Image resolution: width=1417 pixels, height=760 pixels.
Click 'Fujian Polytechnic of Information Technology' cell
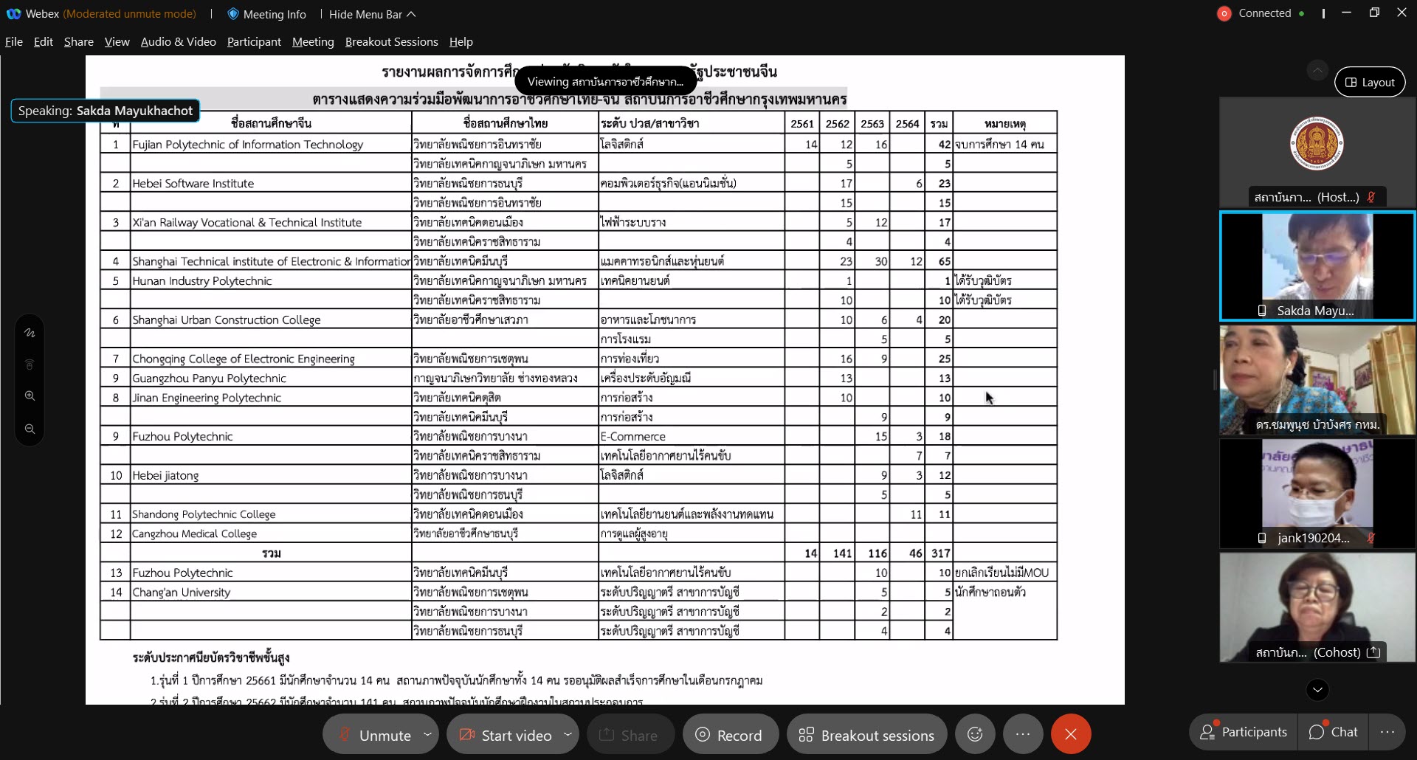(x=270, y=144)
